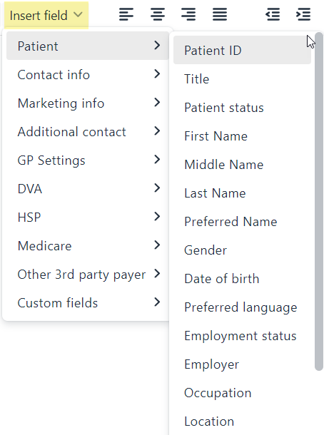Insert the First Name field
324x435 pixels.
(x=242, y=136)
